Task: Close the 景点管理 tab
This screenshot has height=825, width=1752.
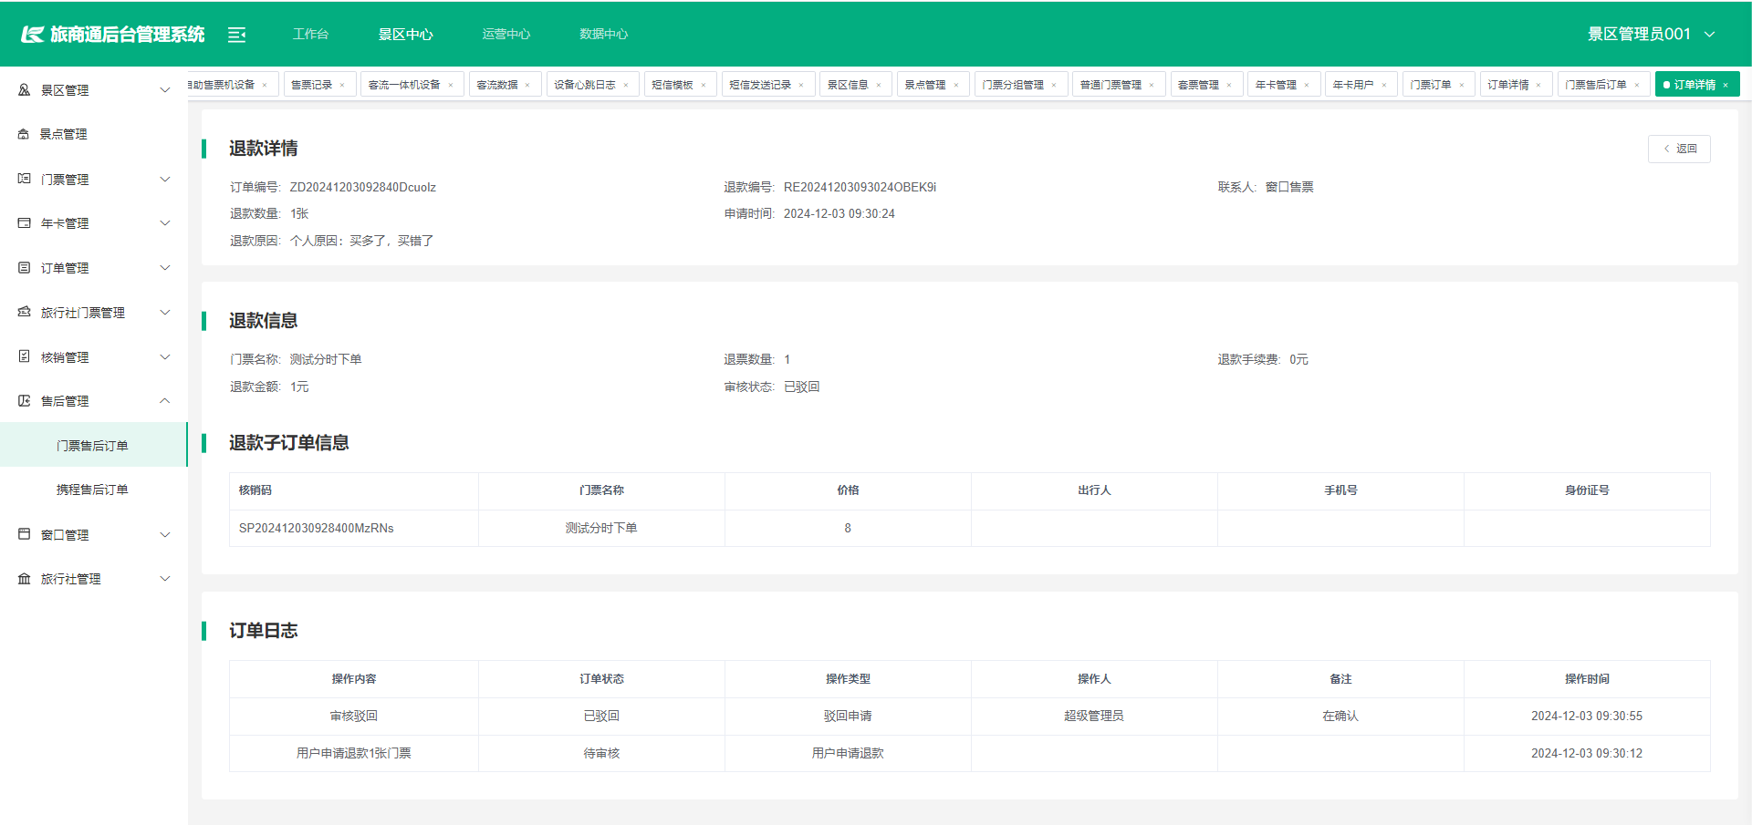Action: [956, 85]
